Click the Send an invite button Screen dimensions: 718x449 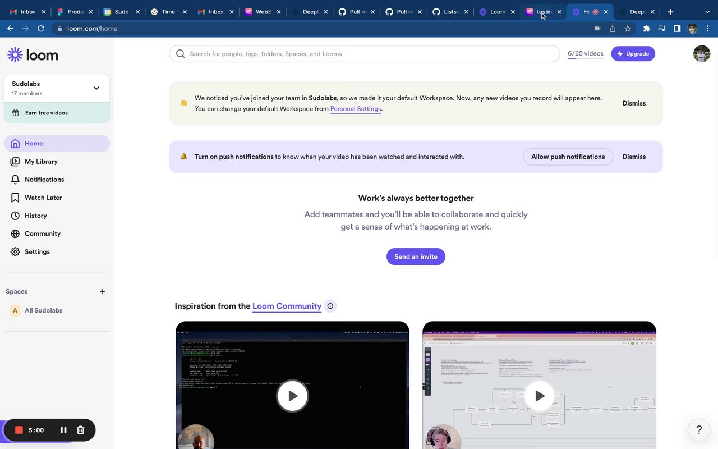click(416, 256)
